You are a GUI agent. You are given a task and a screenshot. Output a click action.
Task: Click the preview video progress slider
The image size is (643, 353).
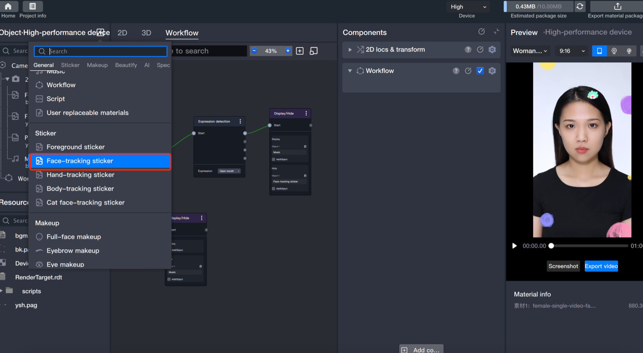589,246
